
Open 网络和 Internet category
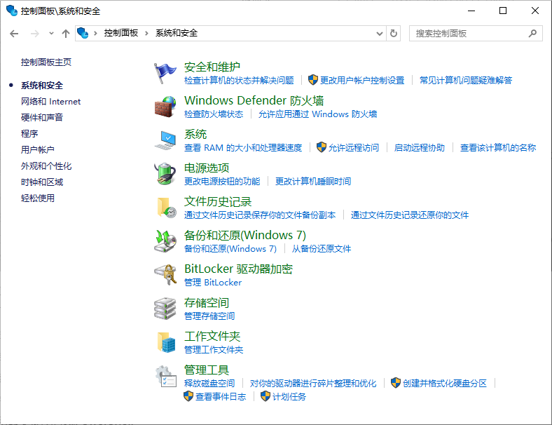(50, 102)
